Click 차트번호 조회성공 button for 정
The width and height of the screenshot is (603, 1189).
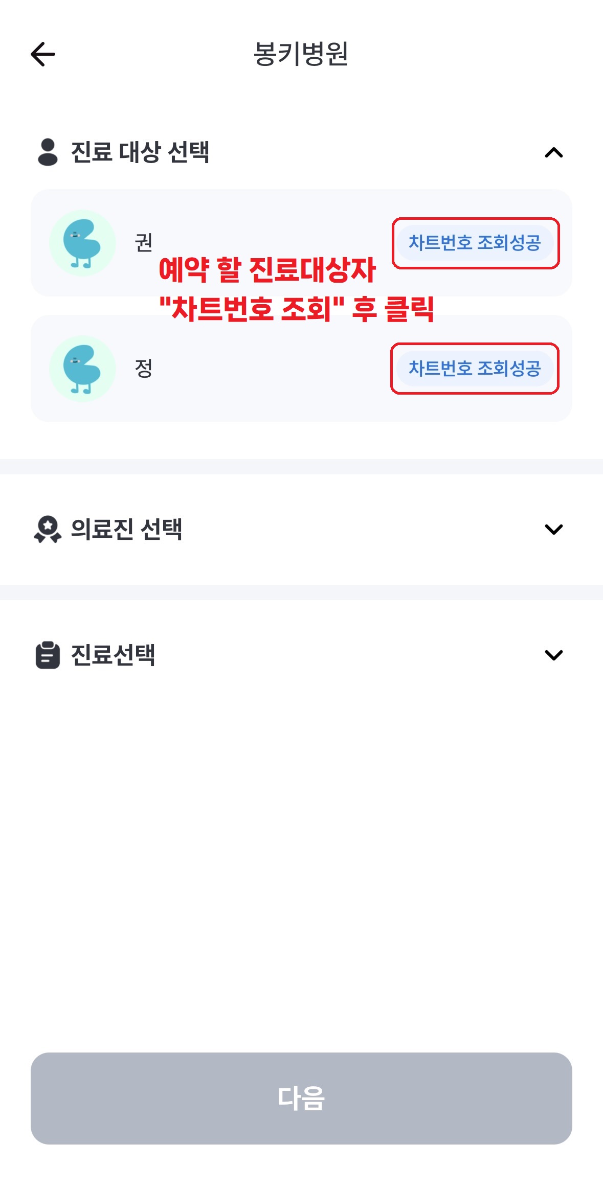pyautogui.click(x=475, y=368)
